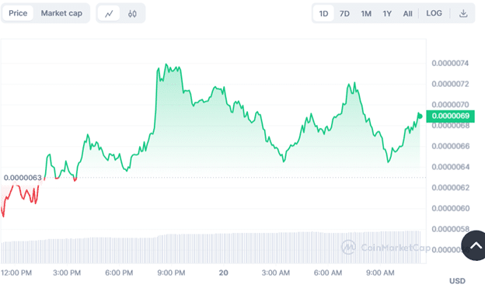Click the current price tag 0.0000069
Screen dimensions: 485x288
click(450, 116)
